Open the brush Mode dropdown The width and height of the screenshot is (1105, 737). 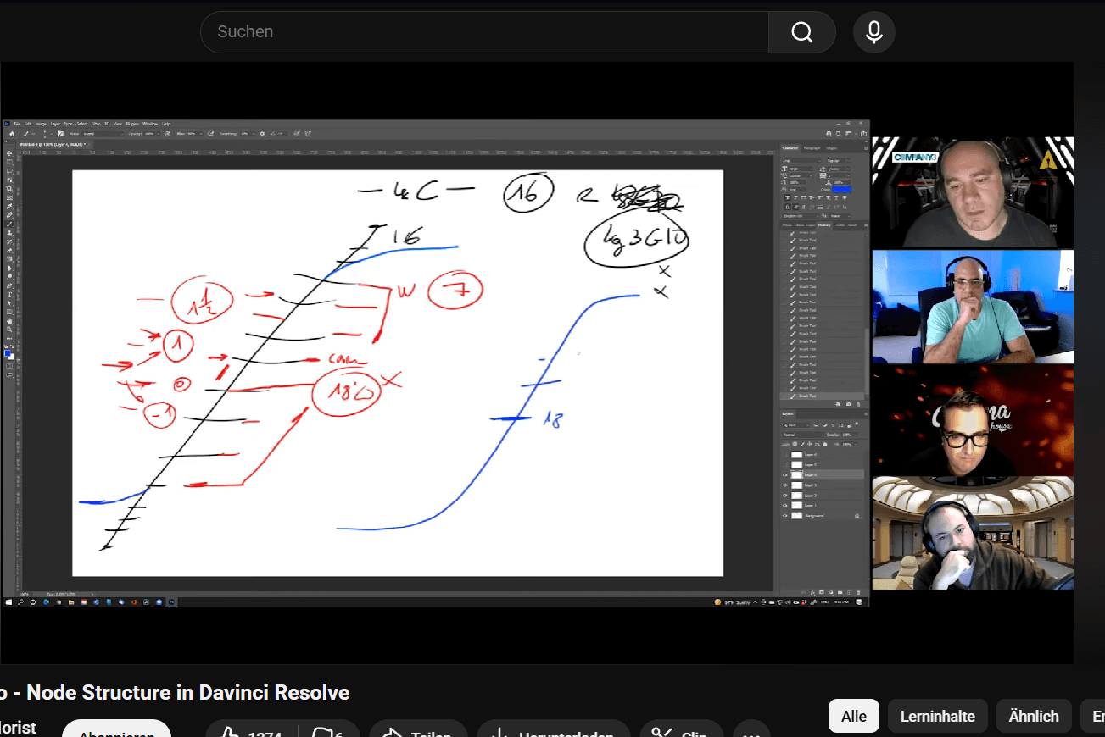tap(103, 134)
